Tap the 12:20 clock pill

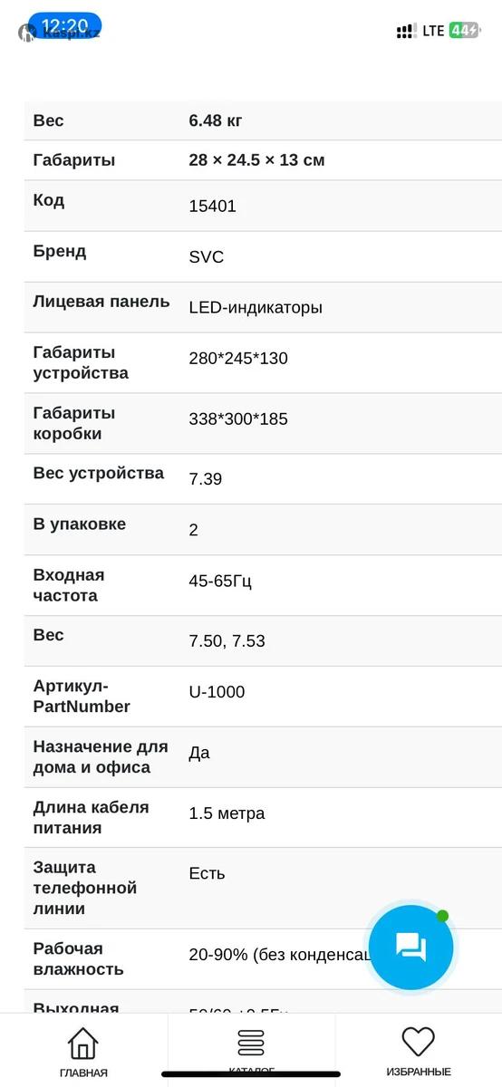point(64,25)
